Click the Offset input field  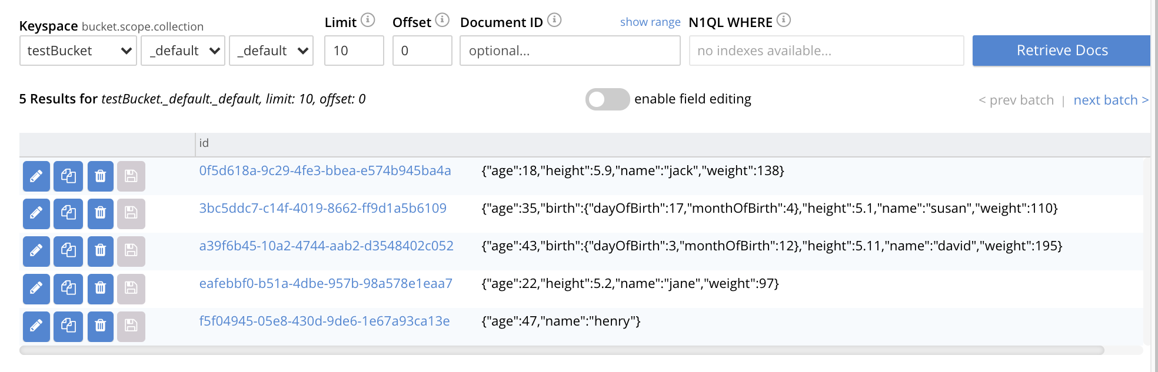(422, 51)
